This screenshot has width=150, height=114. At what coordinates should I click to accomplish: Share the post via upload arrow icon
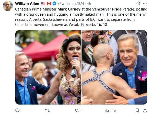[145, 110]
